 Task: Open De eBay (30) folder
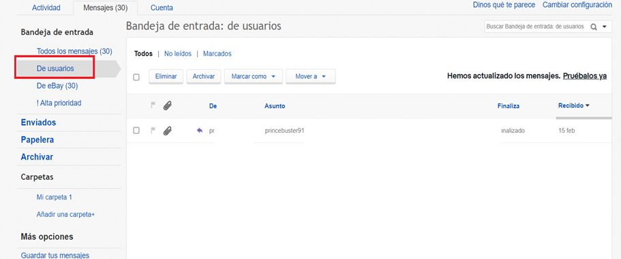57,86
